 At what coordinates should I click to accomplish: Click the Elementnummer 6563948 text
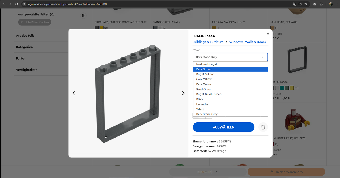click(x=212, y=141)
